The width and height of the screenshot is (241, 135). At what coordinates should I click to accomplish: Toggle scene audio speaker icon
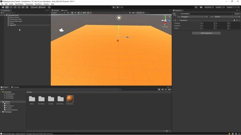pyautogui.click(x=75, y=13)
